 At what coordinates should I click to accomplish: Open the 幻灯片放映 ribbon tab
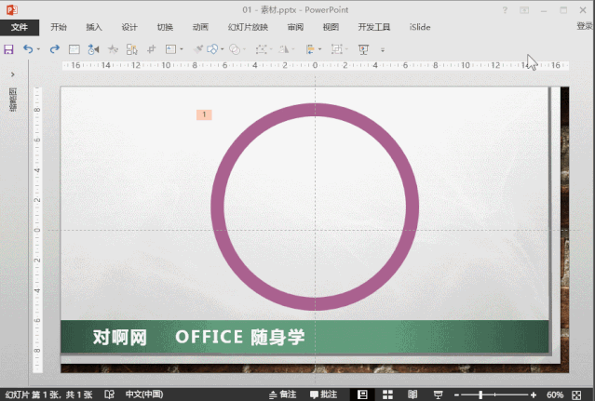(x=249, y=27)
